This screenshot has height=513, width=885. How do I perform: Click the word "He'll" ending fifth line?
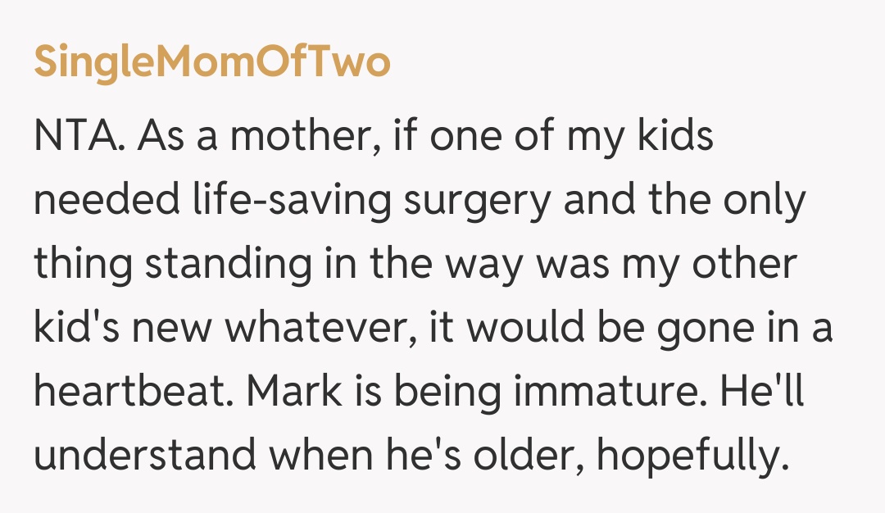(x=761, y=393)
